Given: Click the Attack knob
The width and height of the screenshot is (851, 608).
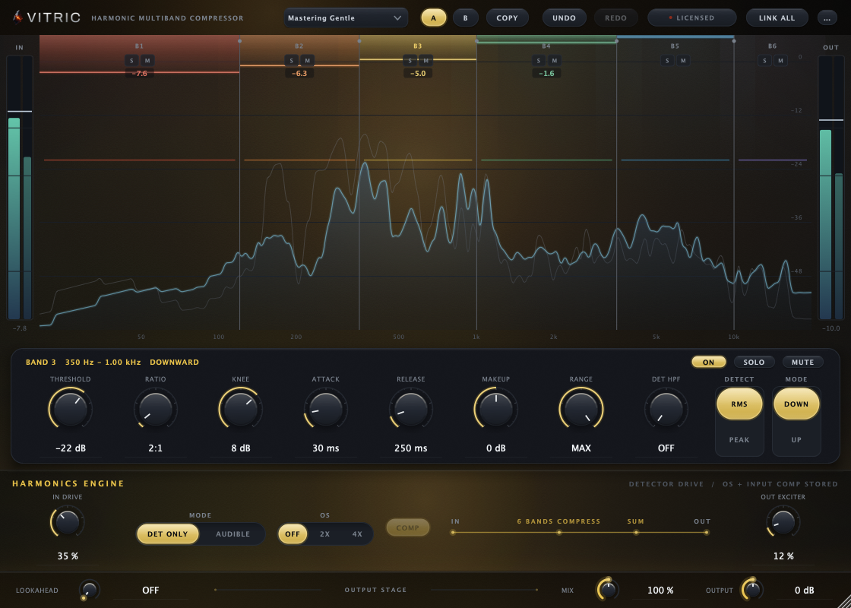Looking at the screenshot, I should [x=326, y=409].
